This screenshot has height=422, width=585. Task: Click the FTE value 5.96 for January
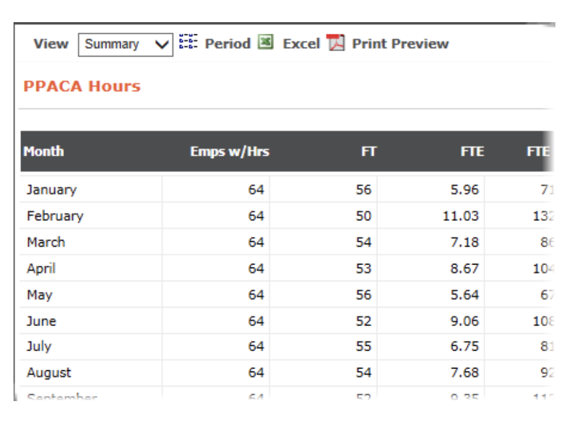coord(464,189)
